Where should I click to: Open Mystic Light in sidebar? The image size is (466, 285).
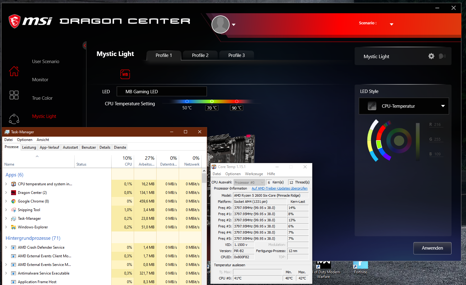pos(44,116)
